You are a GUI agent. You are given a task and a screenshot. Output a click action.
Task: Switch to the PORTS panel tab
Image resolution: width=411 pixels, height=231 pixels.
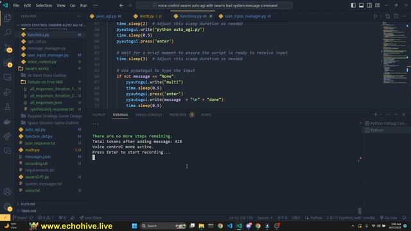(x=206, y=115)
